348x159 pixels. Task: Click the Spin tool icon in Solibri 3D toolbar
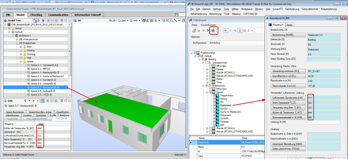coord(119,20)
